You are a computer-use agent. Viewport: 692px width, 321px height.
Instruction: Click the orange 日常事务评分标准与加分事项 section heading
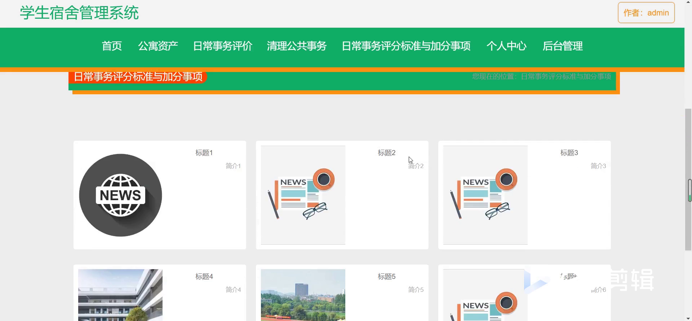(x=138, y=77)
